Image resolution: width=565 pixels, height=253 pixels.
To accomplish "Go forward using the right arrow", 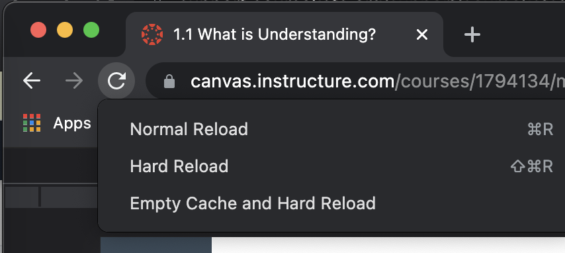I will [74, 81].
